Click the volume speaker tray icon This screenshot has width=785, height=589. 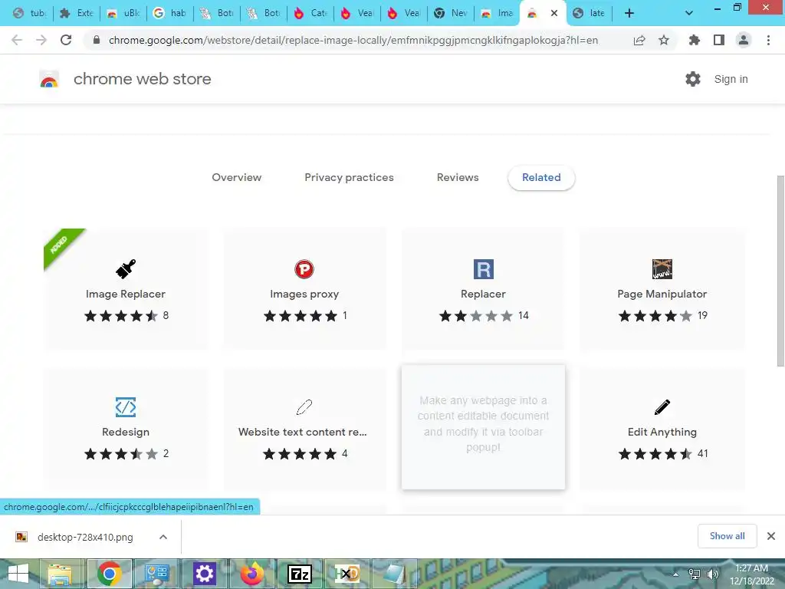pyautogui.click(x=712, y=574)
